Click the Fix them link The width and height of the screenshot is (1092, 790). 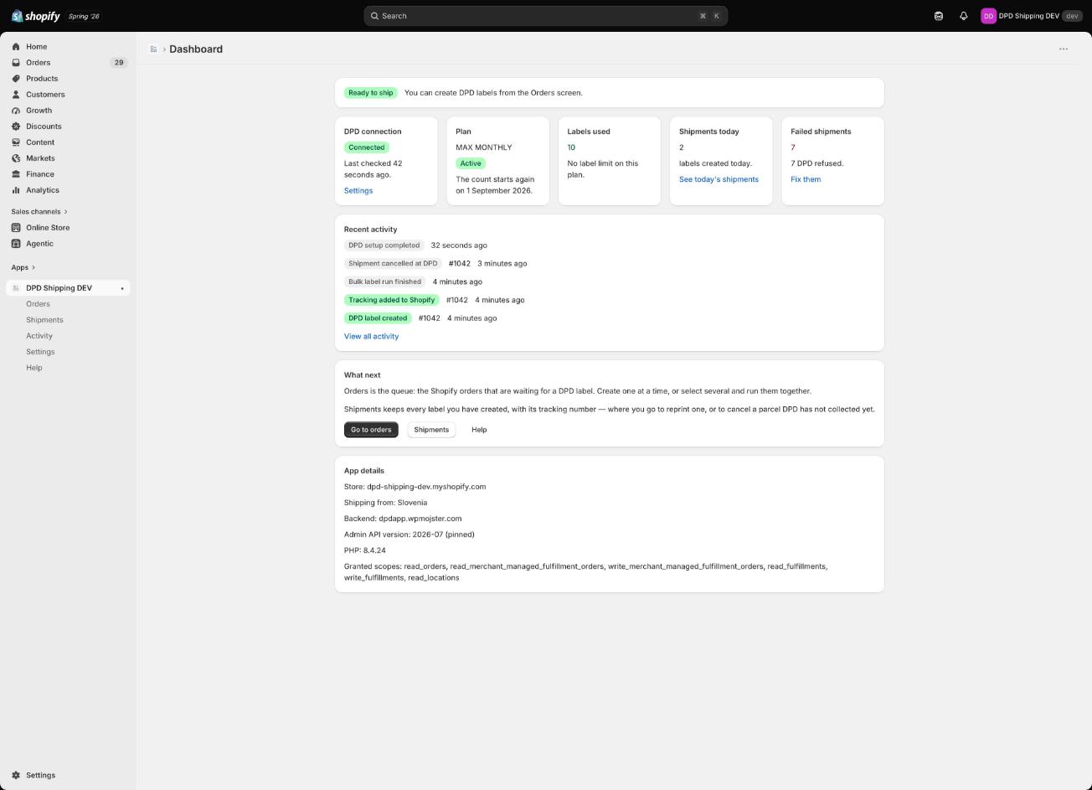(x=806, y=179)
